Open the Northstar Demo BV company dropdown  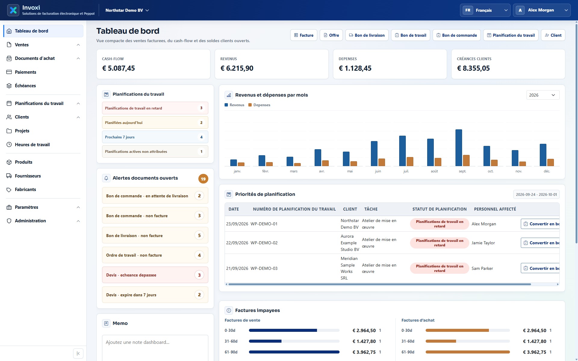[127, 10]
